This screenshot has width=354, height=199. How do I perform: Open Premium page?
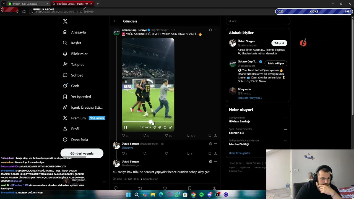[x=84, y=118]
